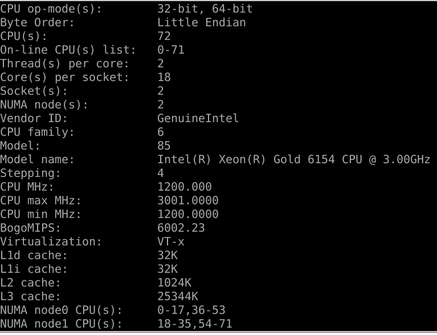437x335 pixels.
Task: Click the 'On-line CPU(s) list:' label
Action: point(68,50)
